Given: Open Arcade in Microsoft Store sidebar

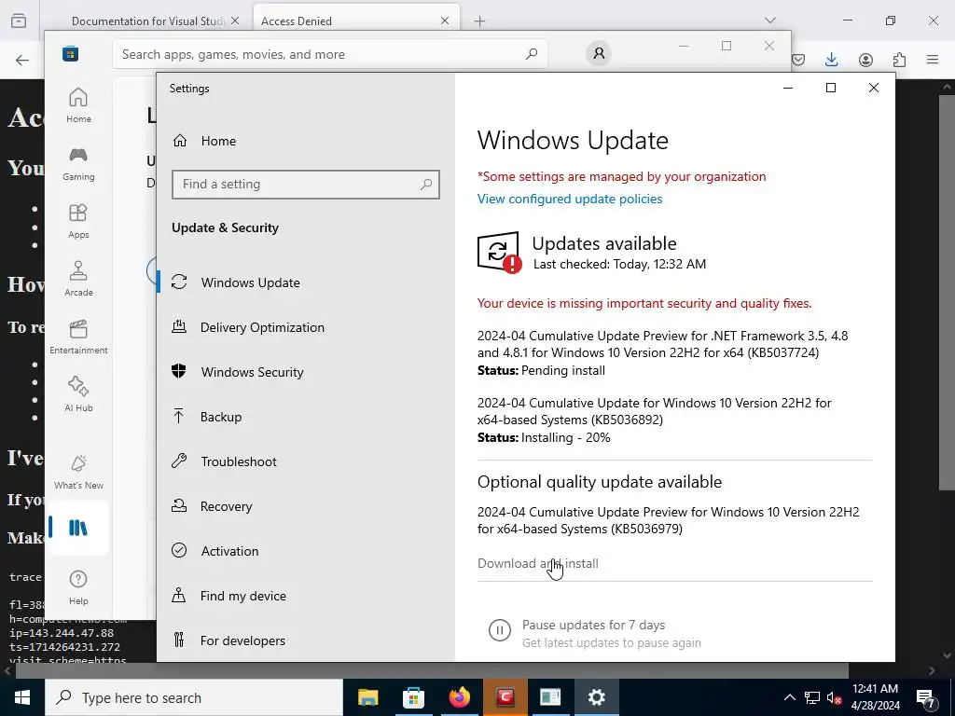Looking at the screenshot, I should 78,279.
